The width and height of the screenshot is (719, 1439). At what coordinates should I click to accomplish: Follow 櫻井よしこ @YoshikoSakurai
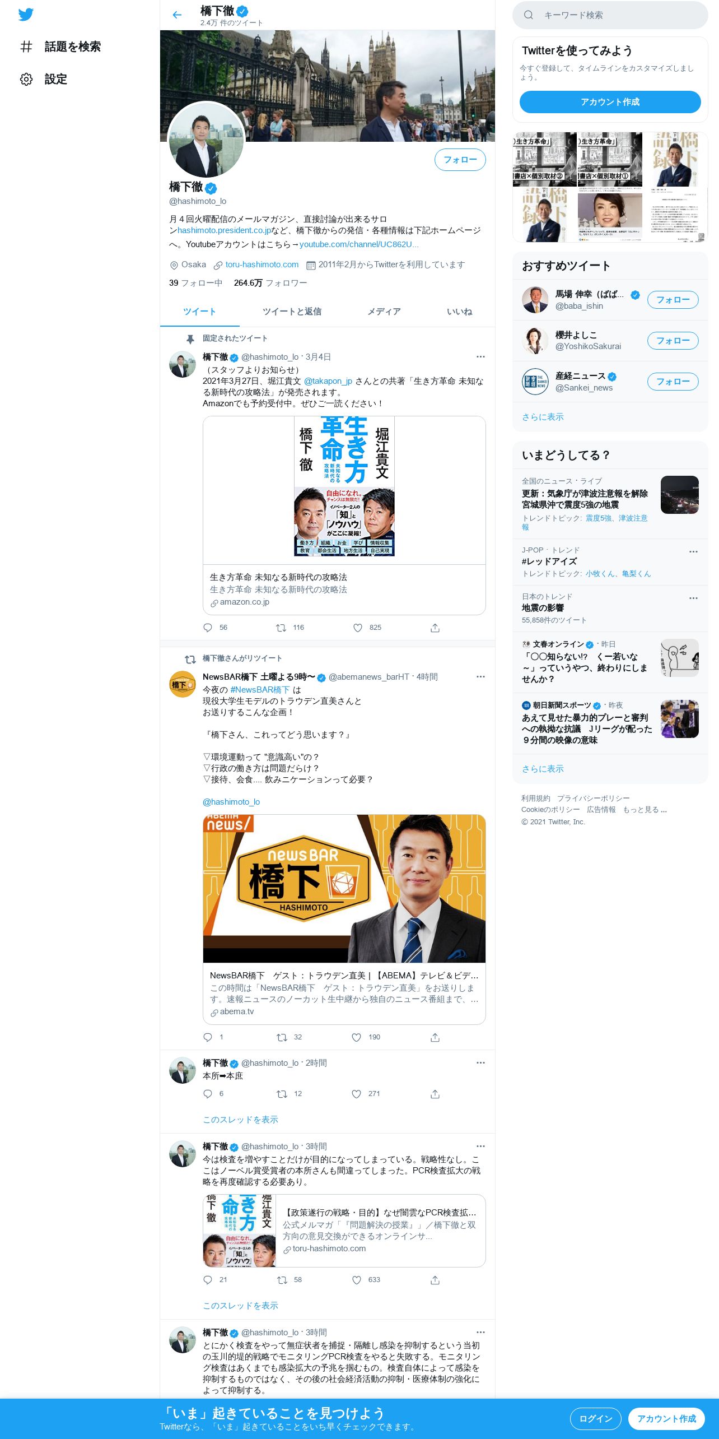pyautogui.click(x=673, y=341)
